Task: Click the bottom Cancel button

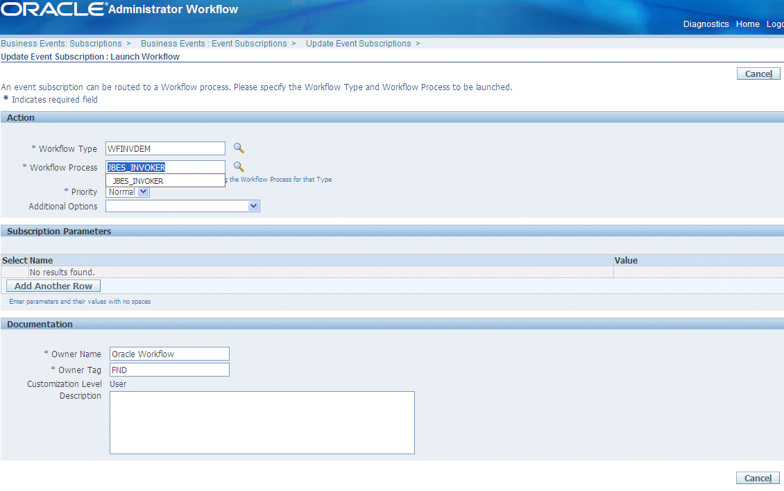Action: 758,478
